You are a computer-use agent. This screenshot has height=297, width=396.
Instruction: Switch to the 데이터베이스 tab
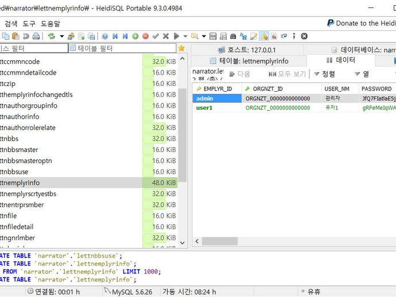click(x=350, y=50)
